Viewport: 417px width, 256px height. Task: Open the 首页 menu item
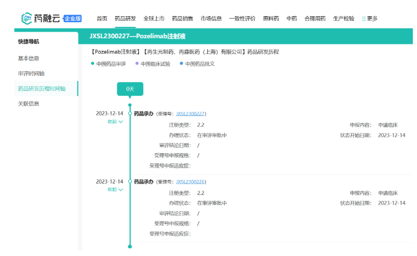click(x=102, y=19)
